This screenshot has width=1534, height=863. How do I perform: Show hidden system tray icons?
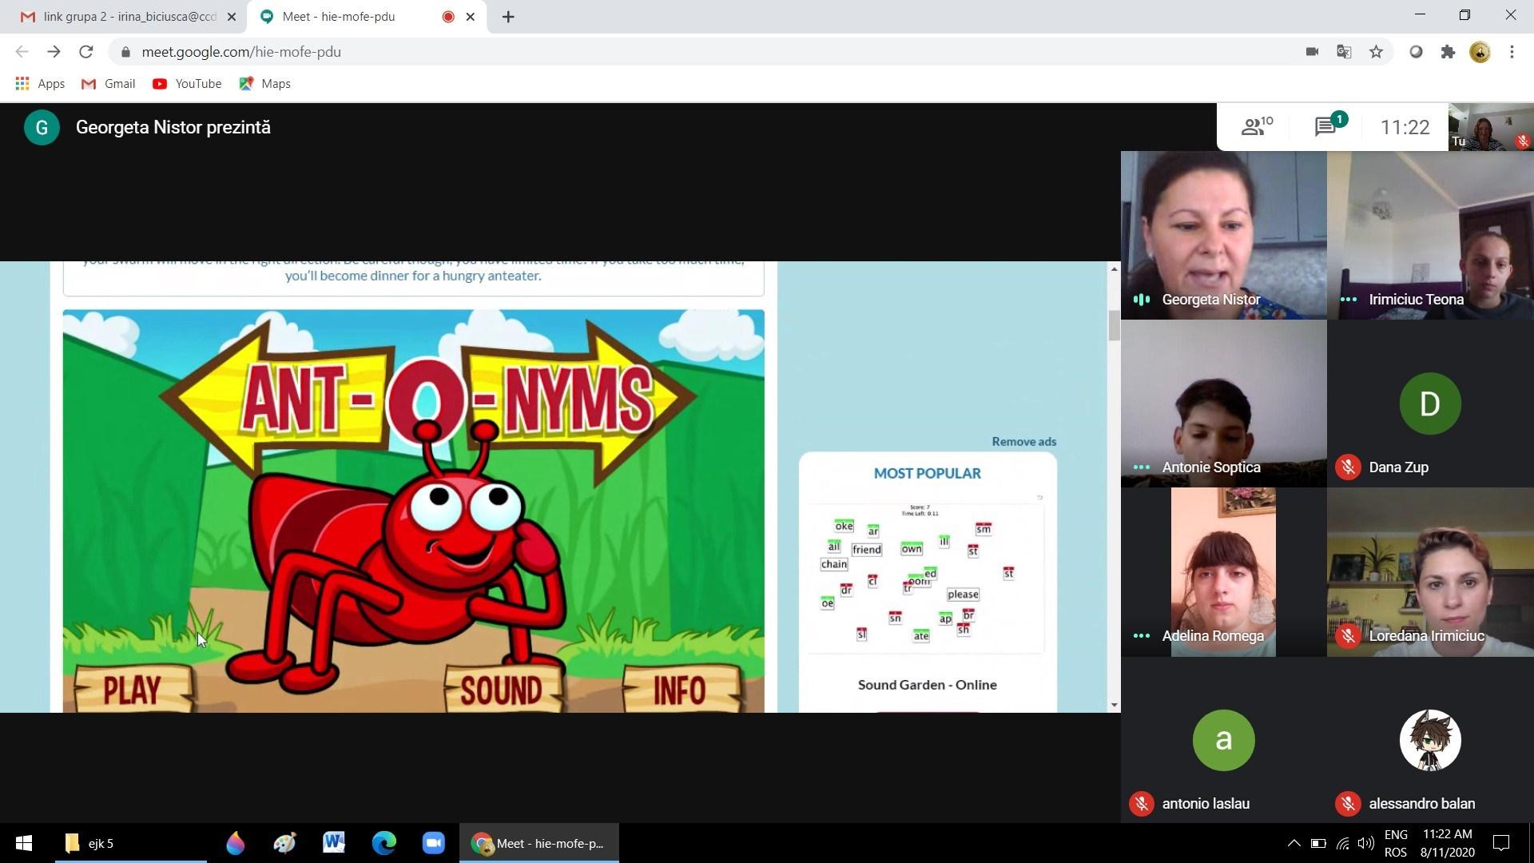coord(1294,843)
